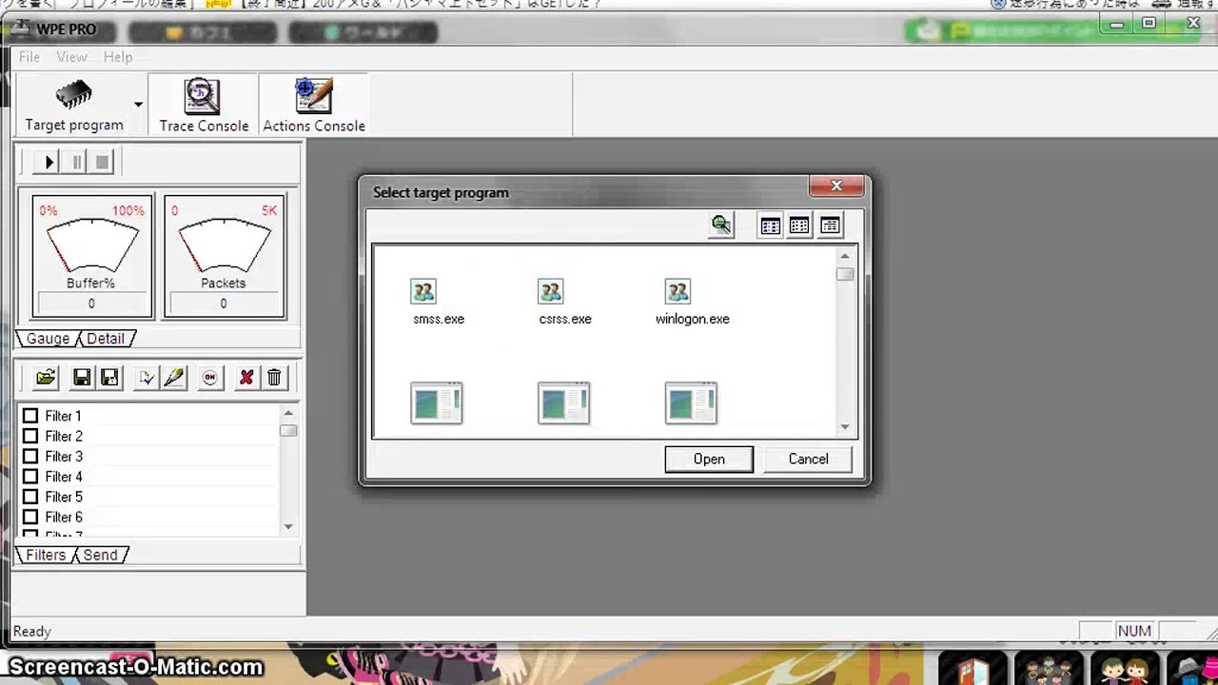Screen dimensions: 1218x685
Task: Click Cancel in Select target program dialog
Action: (808, 459)
